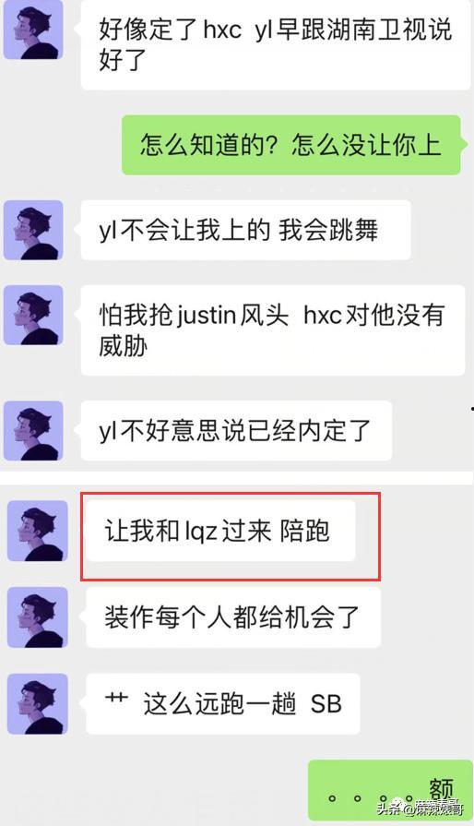
Task: Tap avatar next to 'yl不会让我上的' message
Action: (33, 230)
